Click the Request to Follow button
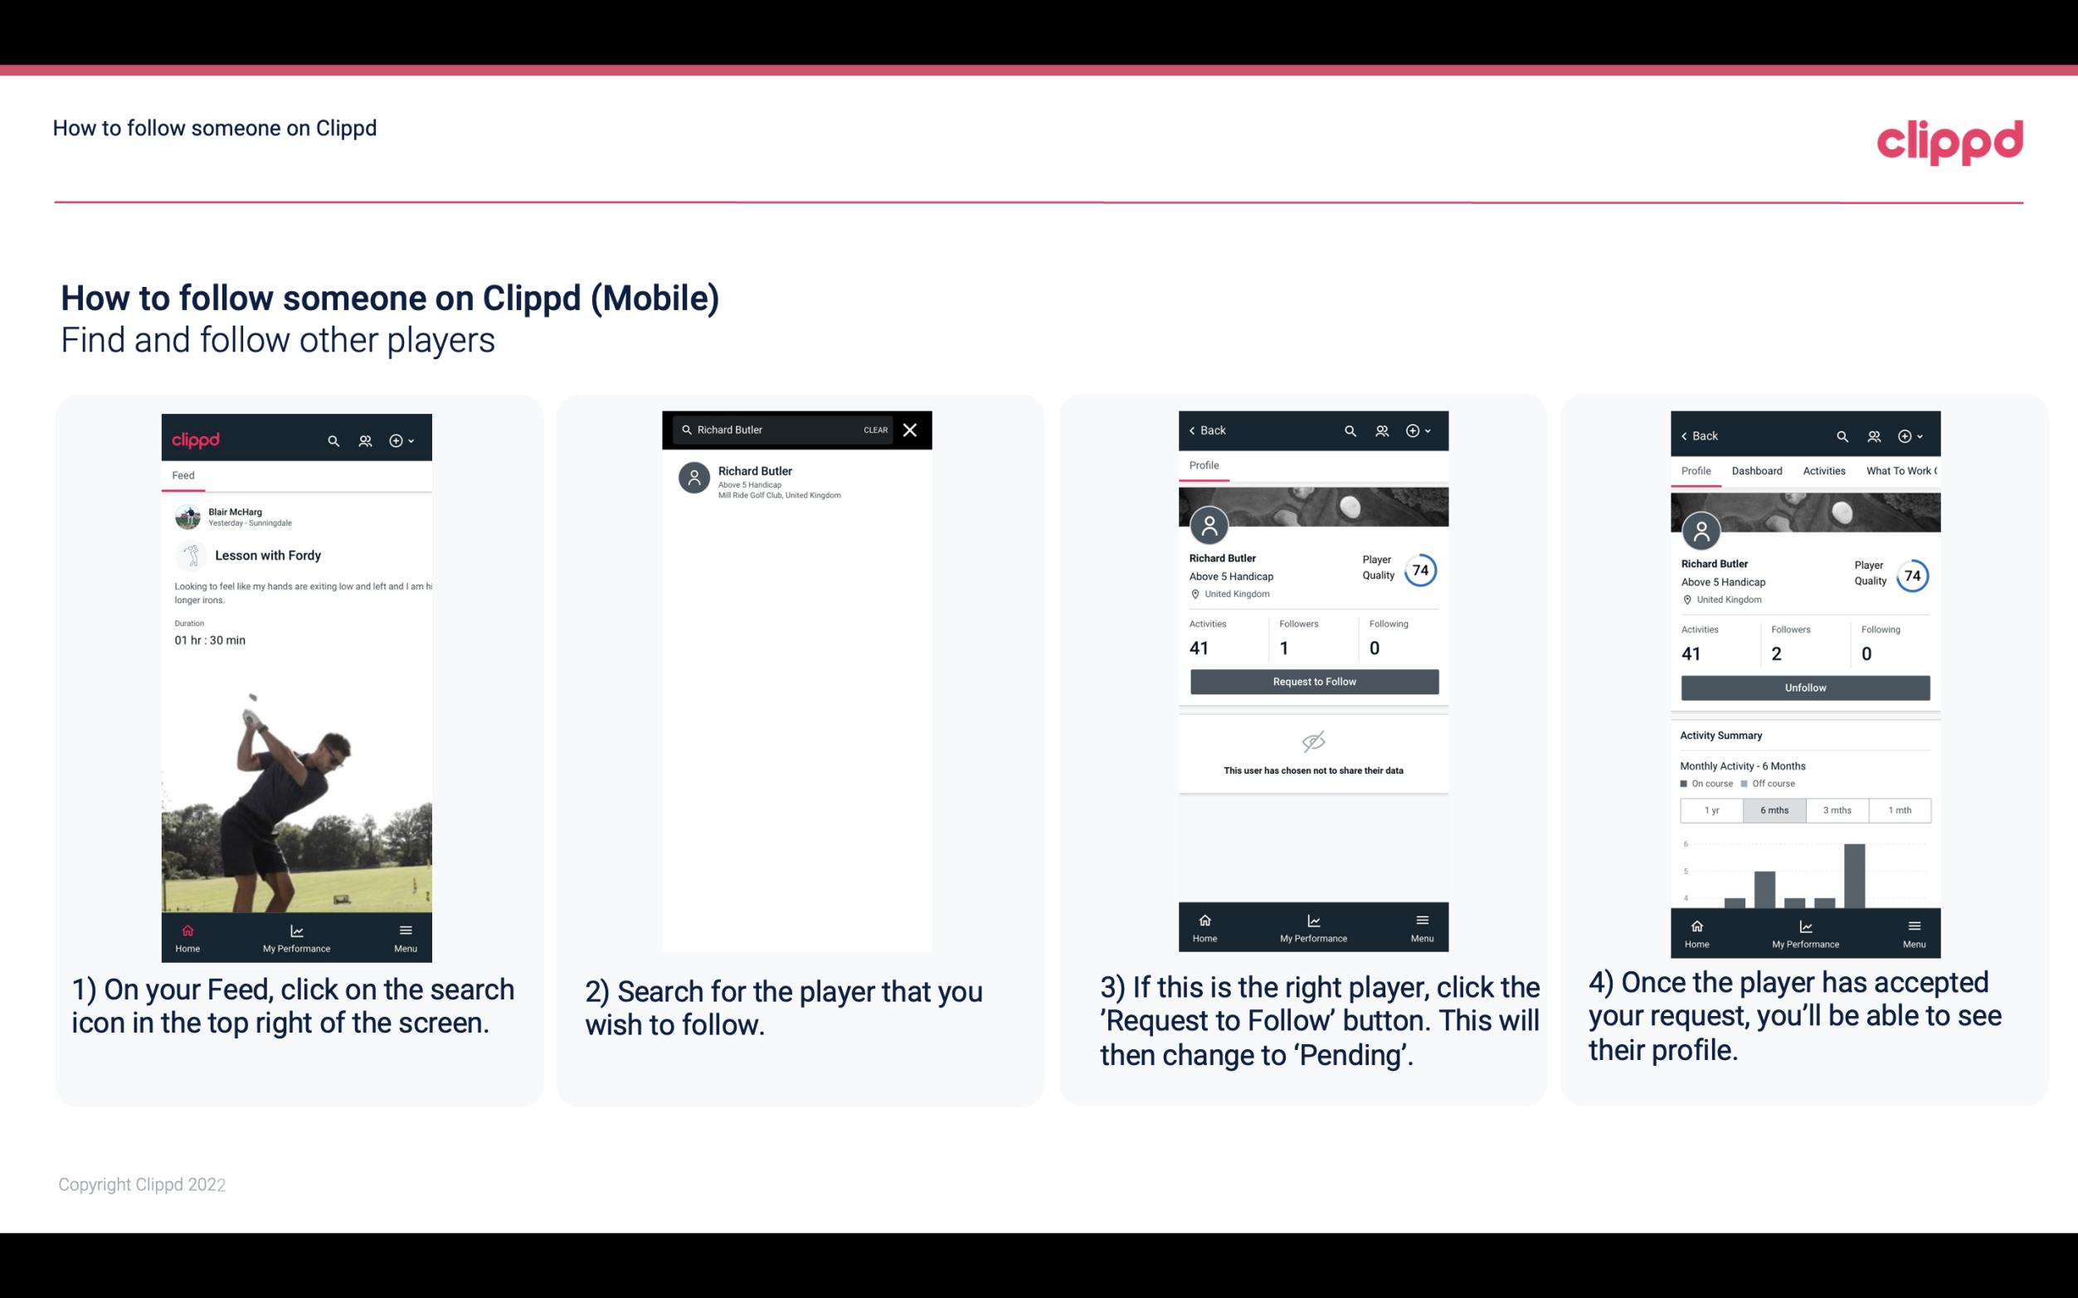Viewport: 2078px width, 1298px height. click(1312, 682)
